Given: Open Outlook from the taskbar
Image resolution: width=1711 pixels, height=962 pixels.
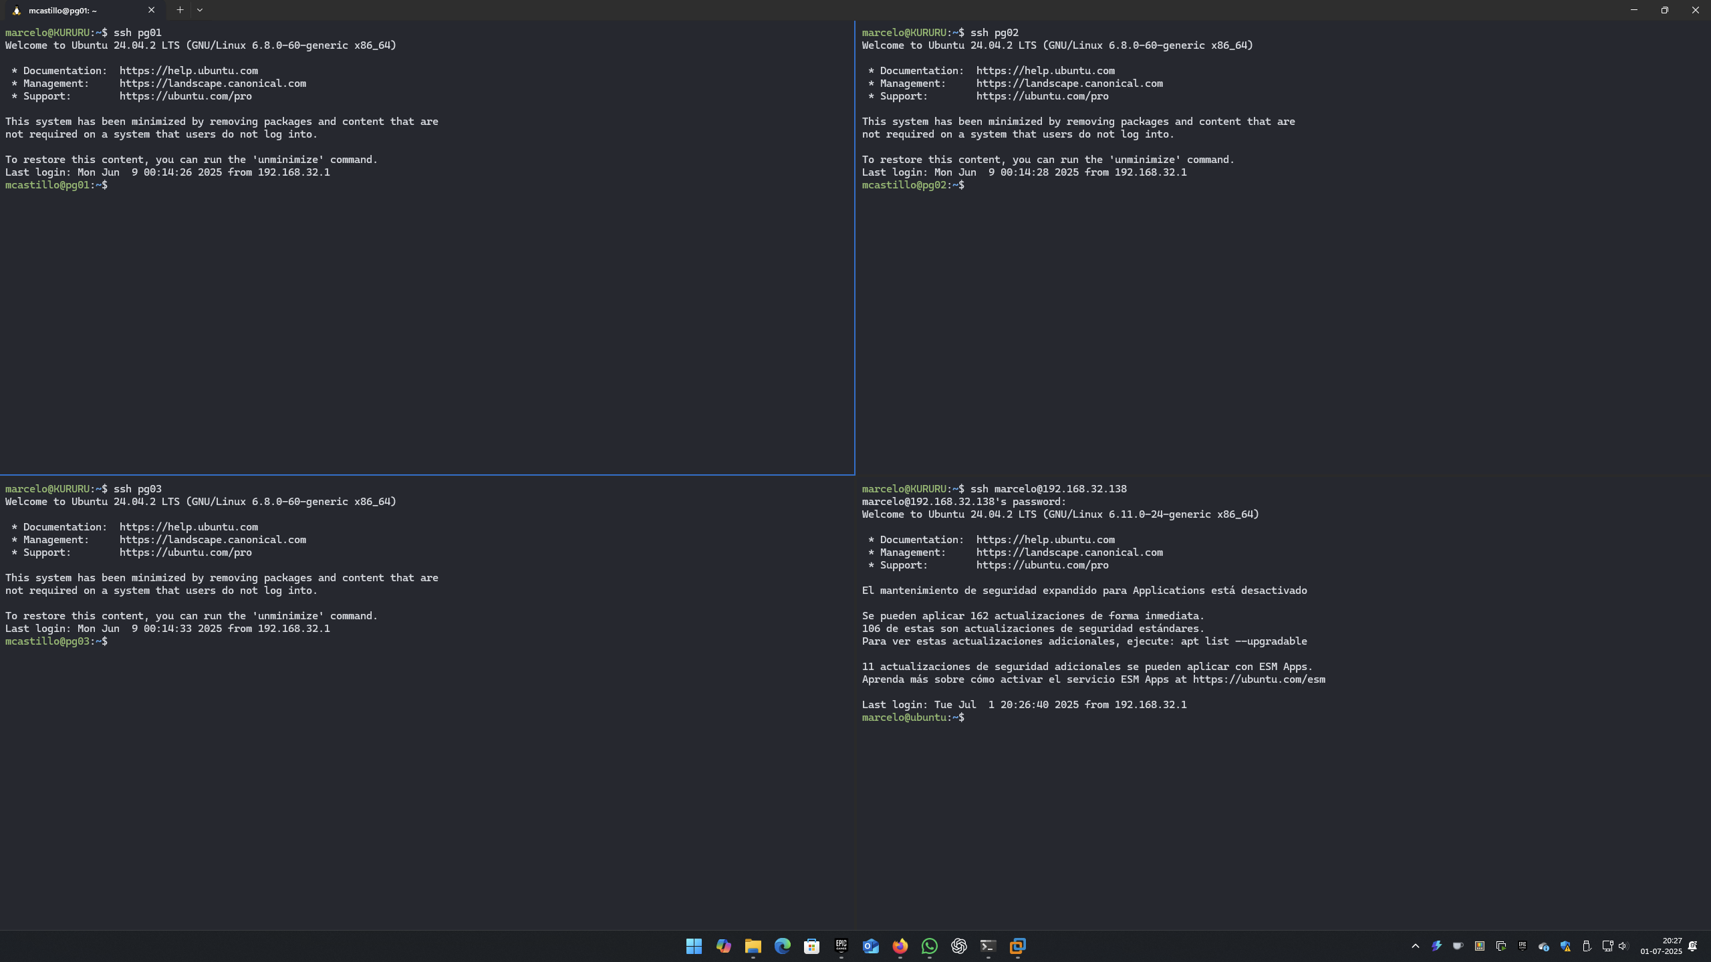Looking at the screenshot, I should (x=870, y=946).
